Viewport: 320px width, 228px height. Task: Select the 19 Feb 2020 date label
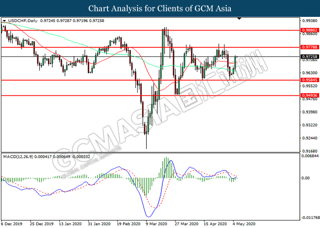coord(128,224)
